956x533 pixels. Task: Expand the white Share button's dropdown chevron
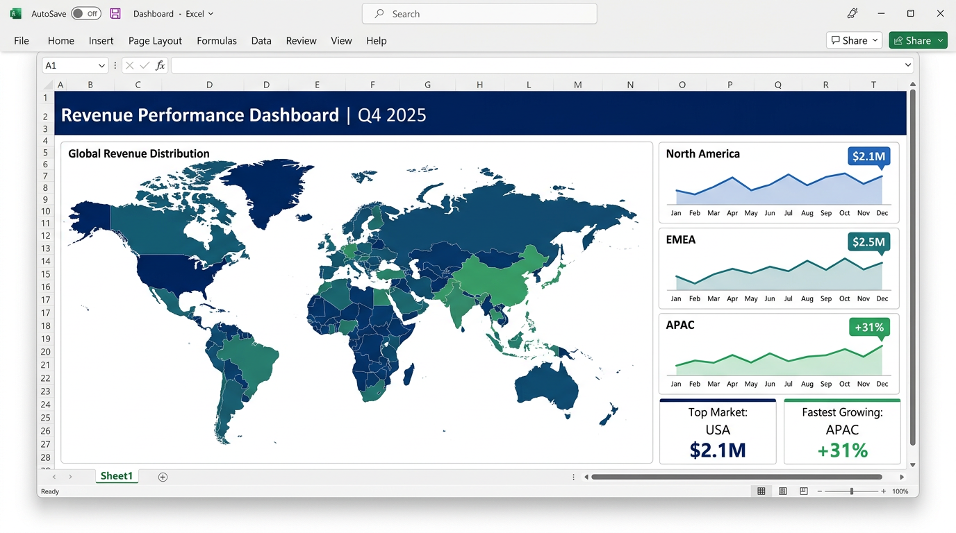(x=875, y=40)
